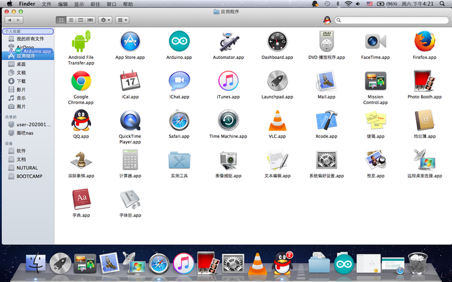The height and width of the screenshot is (282, 452).
Task: Click the iCal.app calendar icon
Action: click(130, 81)
